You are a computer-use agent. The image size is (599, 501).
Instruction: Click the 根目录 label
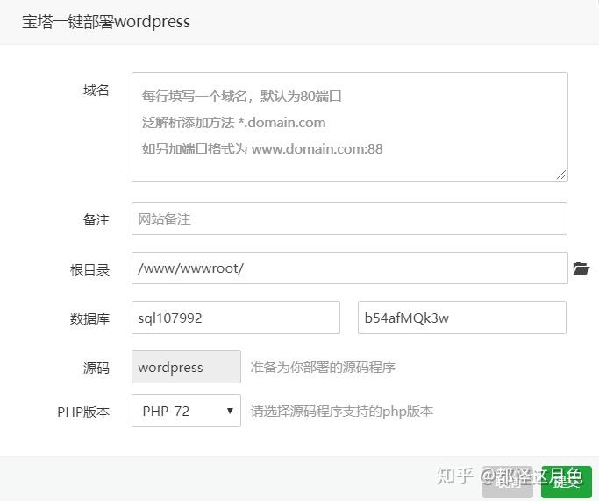click(89, 269)
